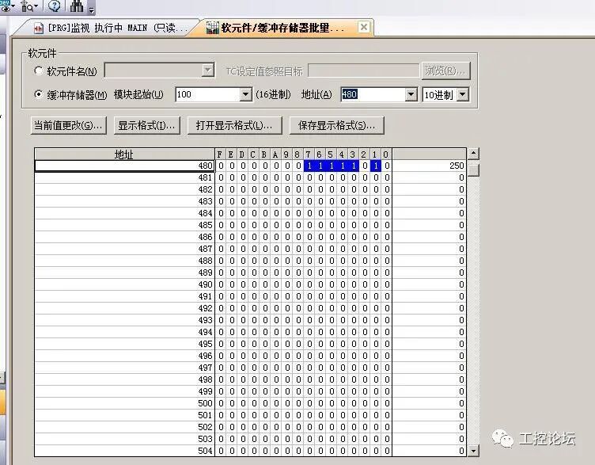Click the table vertical scrollbar thumb
Image resolution: width=595 pixels, height=465 pixels.
473,169
